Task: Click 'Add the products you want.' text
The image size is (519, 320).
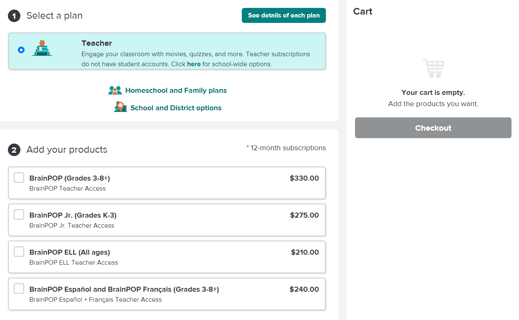Action: click(433, 104)
